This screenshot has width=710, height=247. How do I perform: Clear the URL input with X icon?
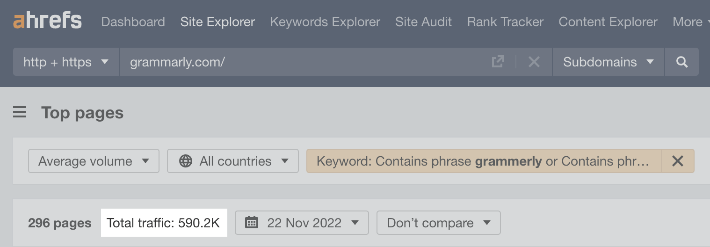(x=534, y=62)
